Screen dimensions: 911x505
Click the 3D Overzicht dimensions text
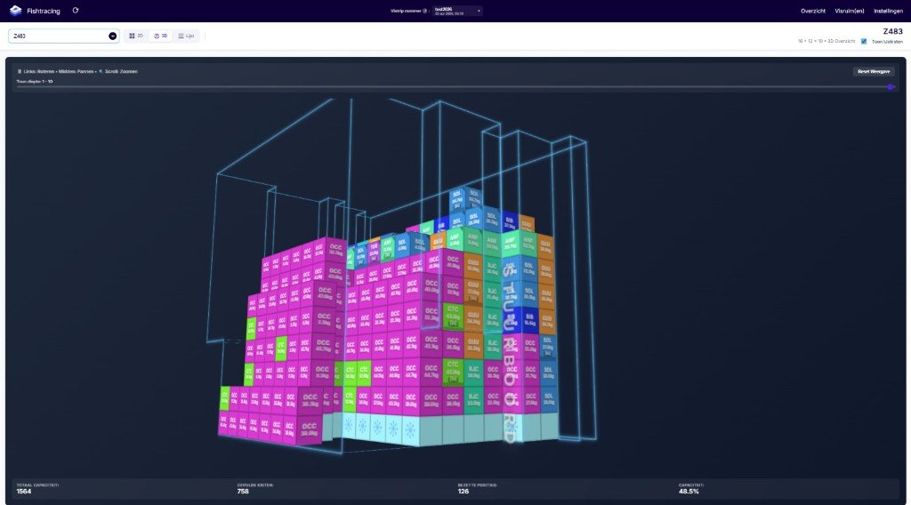pos(826,41)
